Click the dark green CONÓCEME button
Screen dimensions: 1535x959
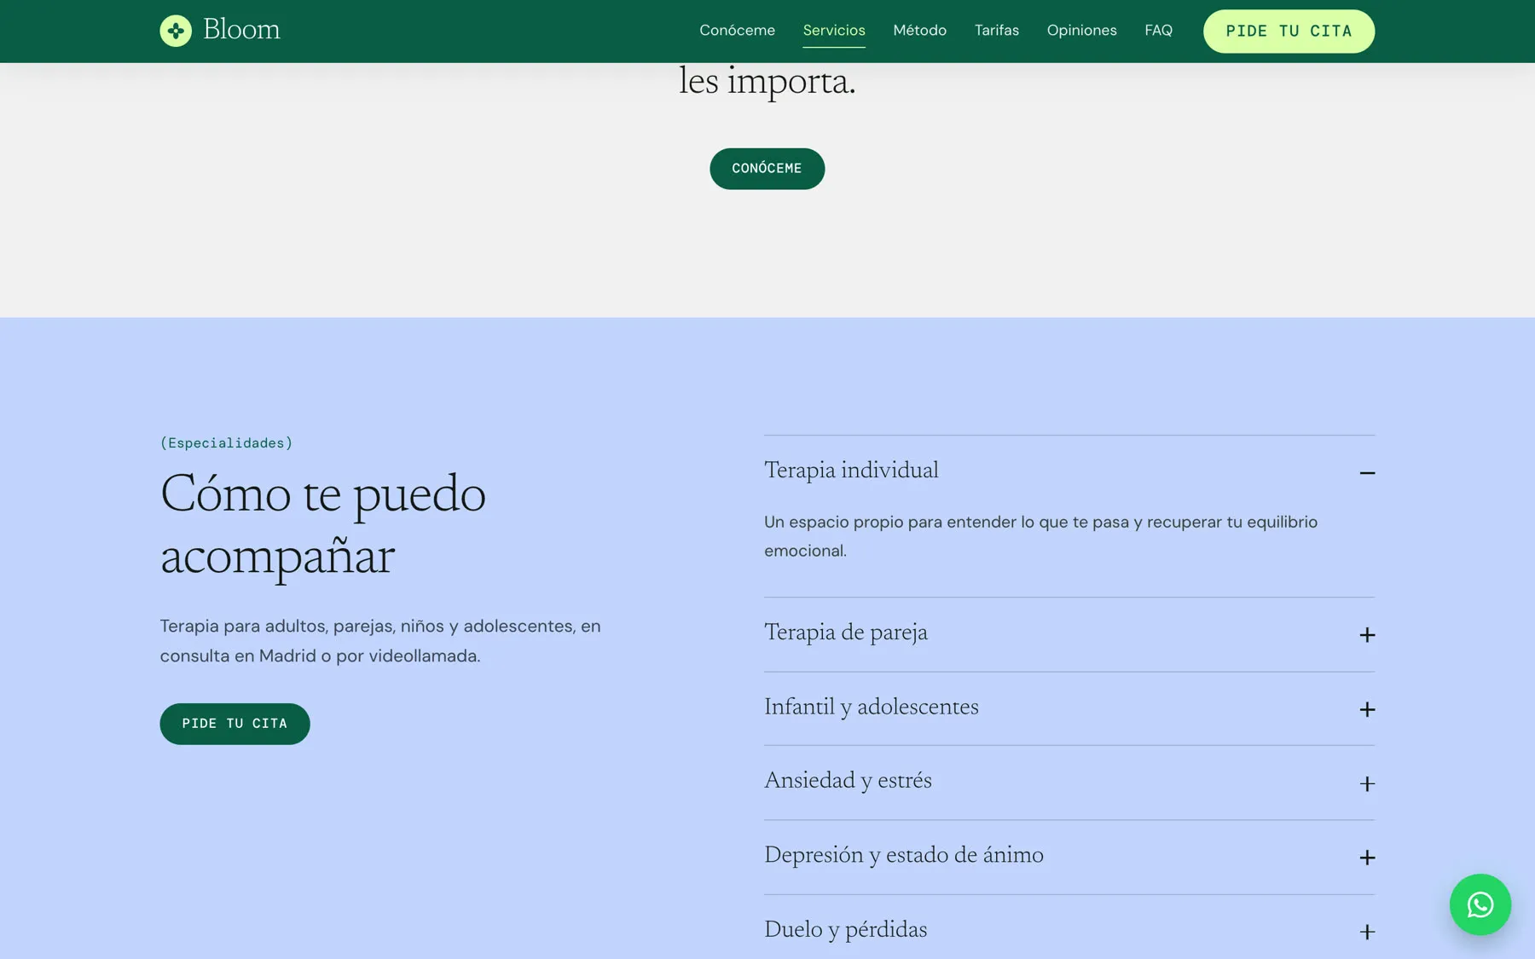(x=767, y=169)
